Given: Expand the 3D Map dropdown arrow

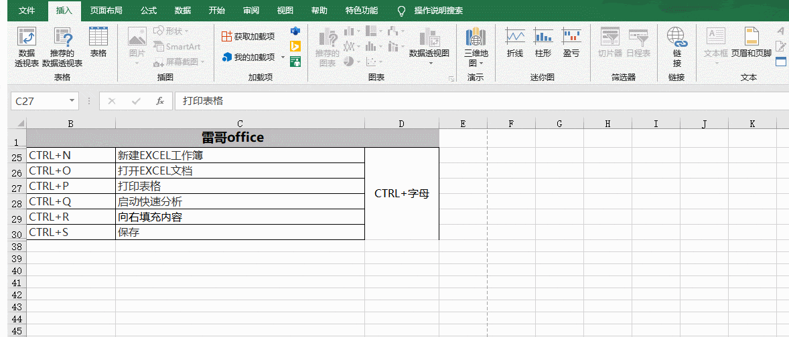Looking at the screenshot, I should (x=481, y=64).
